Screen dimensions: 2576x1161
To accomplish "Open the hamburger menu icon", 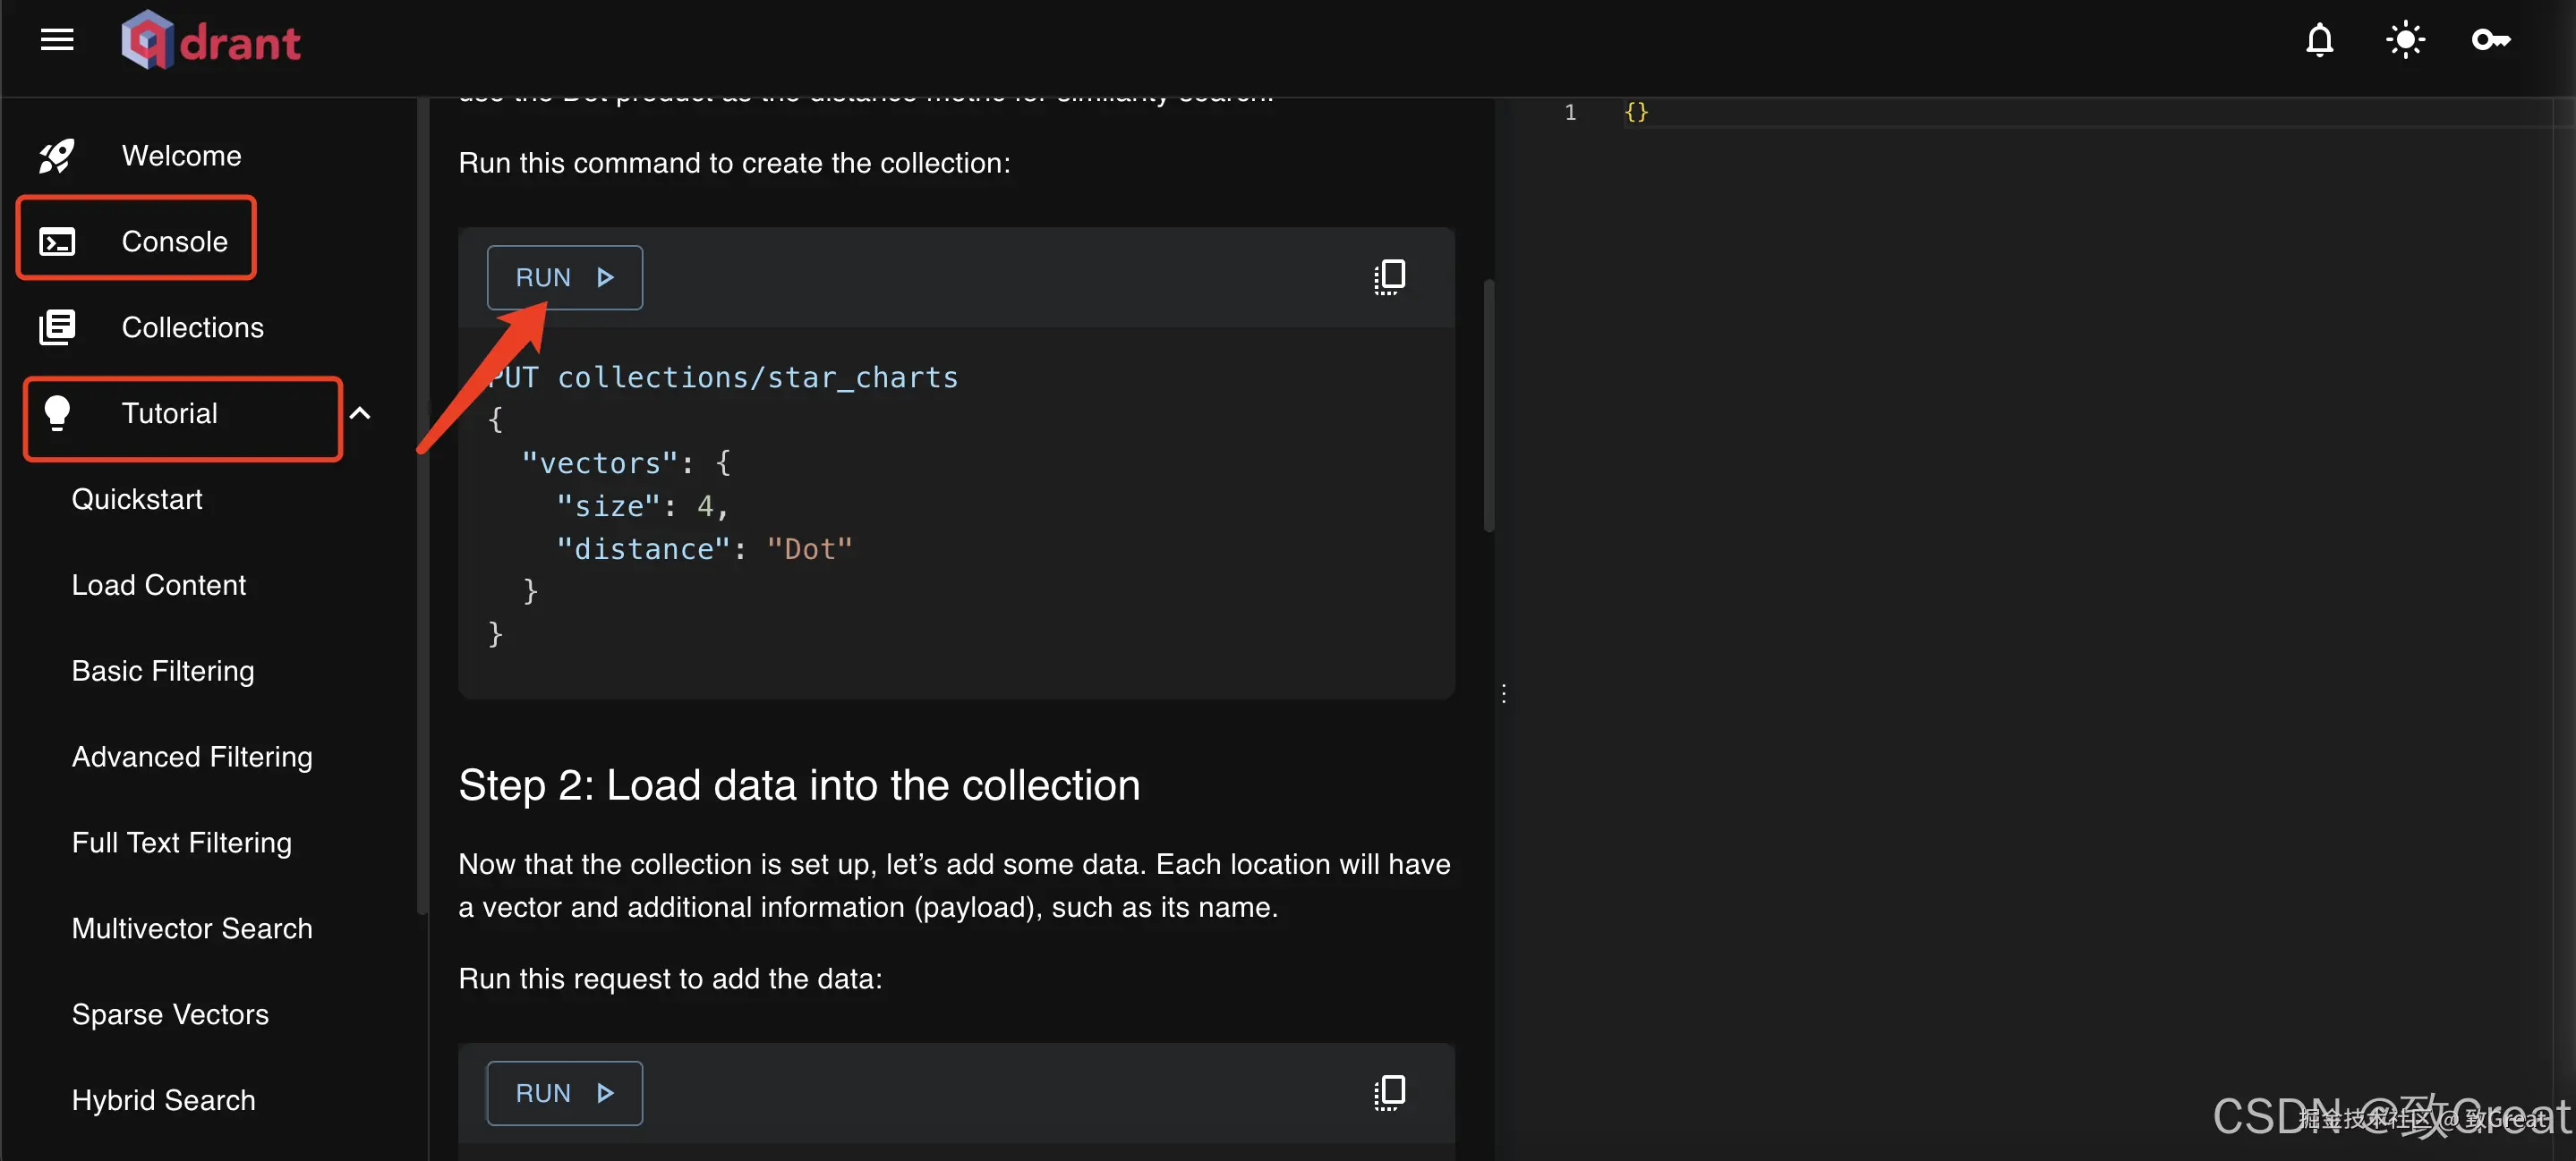I will [x=57, y=40].
